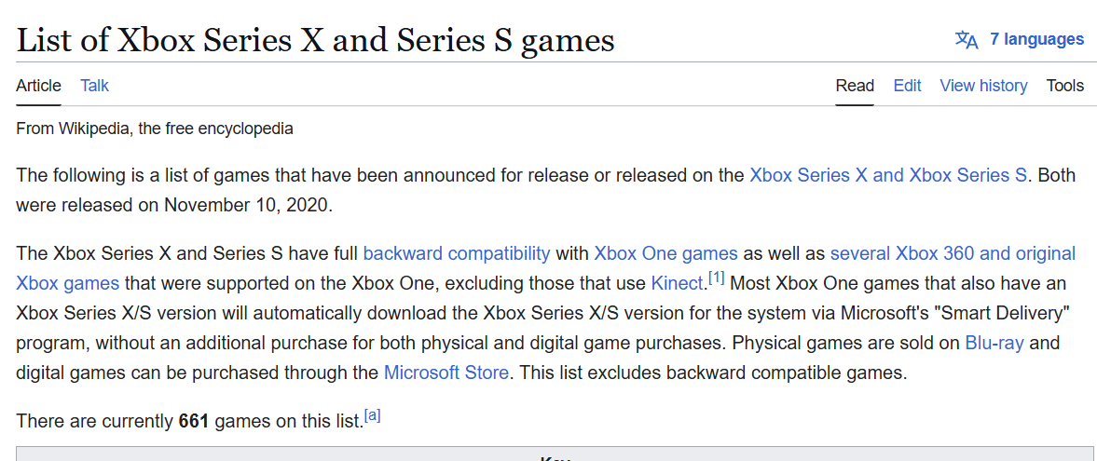
Task: Follow the Xbox One games link
Action: [x=666, y=253]
